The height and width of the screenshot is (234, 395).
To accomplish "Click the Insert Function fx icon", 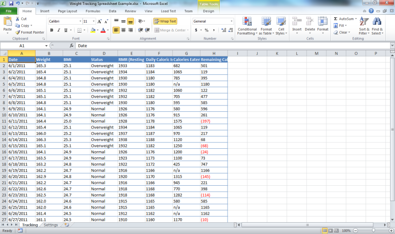I will pyautogui.click(x=72, y=45).
